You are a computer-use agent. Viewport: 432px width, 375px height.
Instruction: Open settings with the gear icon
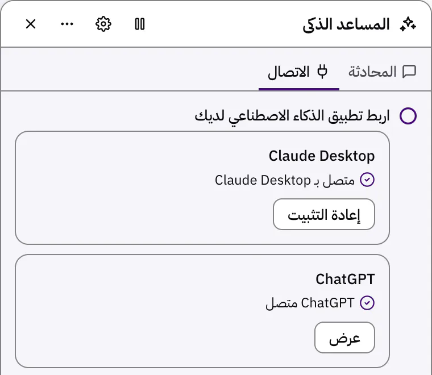[103, 24]
